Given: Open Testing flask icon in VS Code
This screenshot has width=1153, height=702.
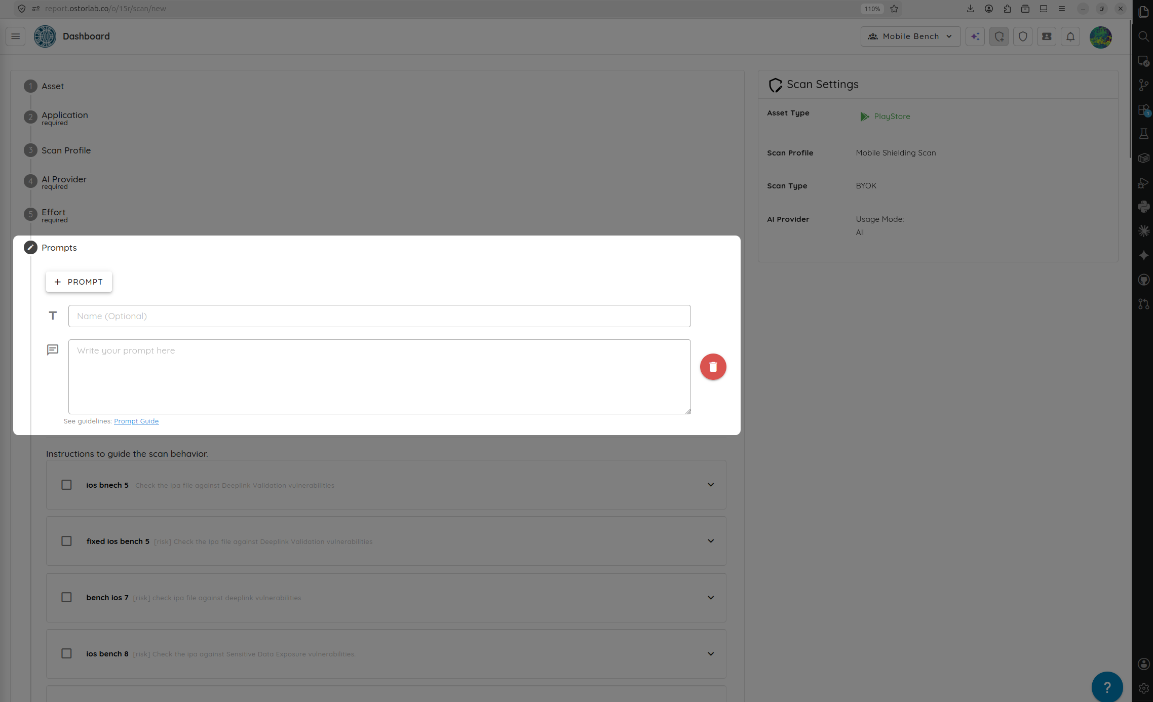Looking at the screenshot, I should pyautogui.click(x=1144, y=134).
